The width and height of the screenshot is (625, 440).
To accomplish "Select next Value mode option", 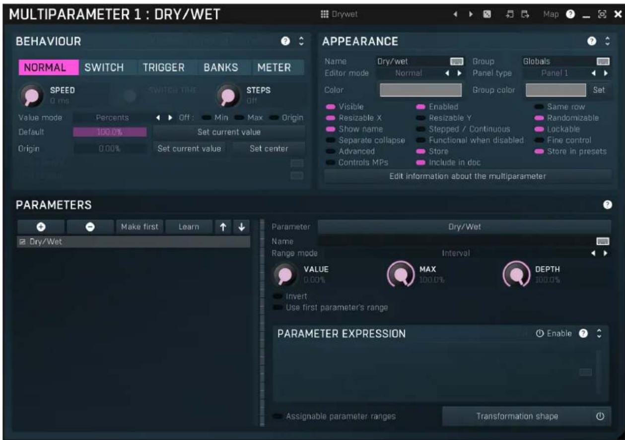I will tap(170, 118).
